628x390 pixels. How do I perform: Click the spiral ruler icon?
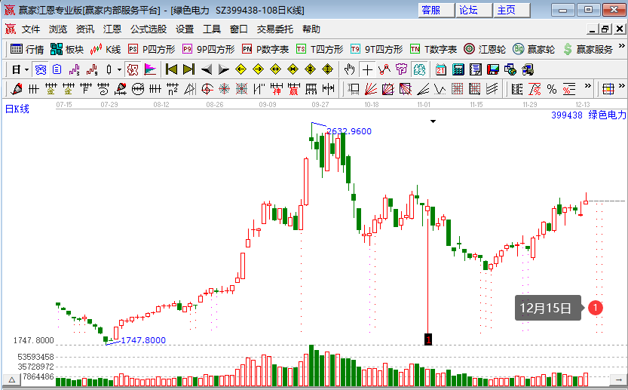(x=103, y=89)
